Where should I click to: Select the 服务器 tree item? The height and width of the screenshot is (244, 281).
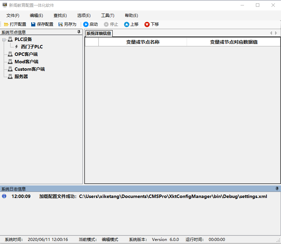(21, 76)
